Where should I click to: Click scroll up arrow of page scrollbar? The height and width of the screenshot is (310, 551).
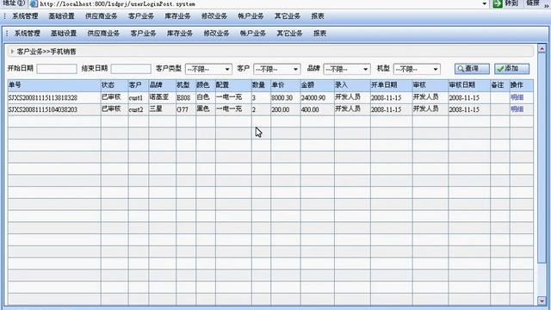pyautogui.click(x=542, y=48)
